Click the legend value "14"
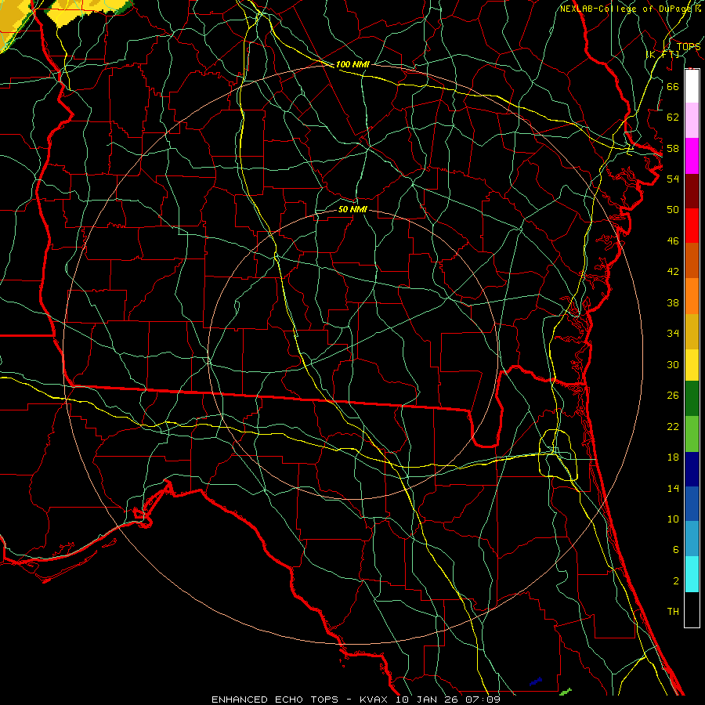This screenshot has width=705, height=705. 673,488
